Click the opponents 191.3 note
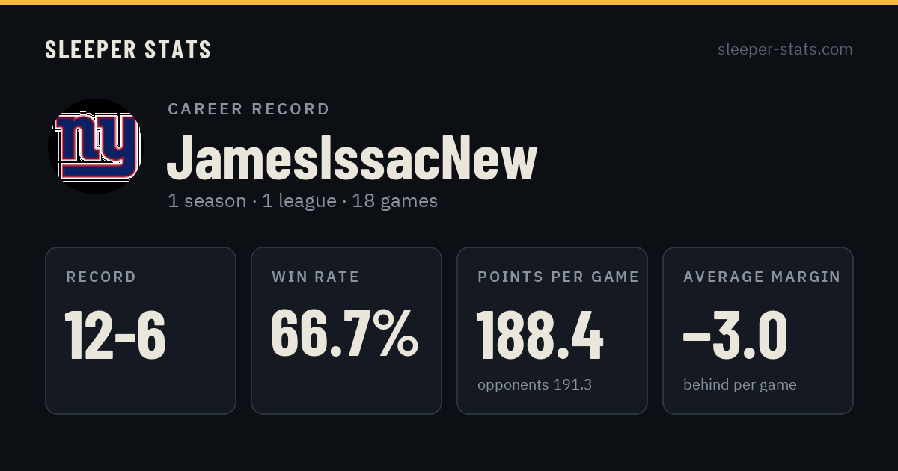This screenshot has height=471, width=898. click(x=534, y=385)
